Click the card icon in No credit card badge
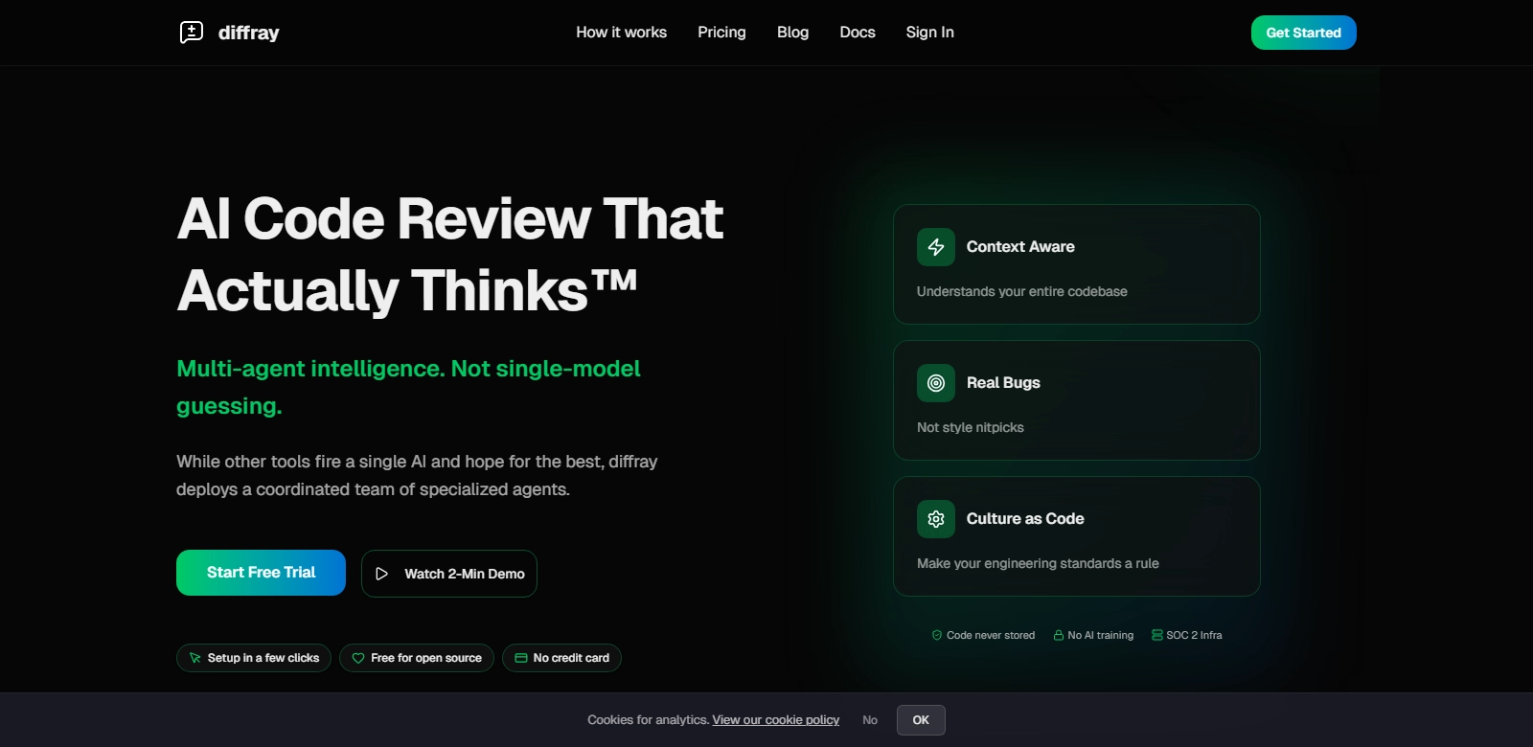 click(521, 658)
